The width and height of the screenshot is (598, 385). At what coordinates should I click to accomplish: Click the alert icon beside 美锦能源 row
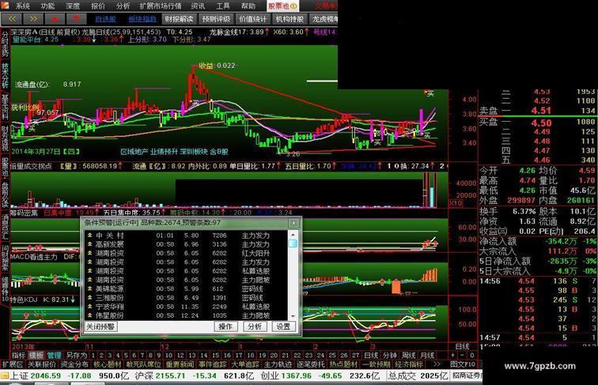tap(89, 289)
